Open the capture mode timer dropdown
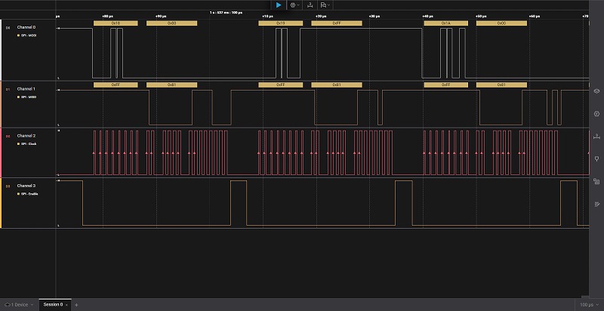This screenshot has height=311, width=604. (x=294, y=5)
